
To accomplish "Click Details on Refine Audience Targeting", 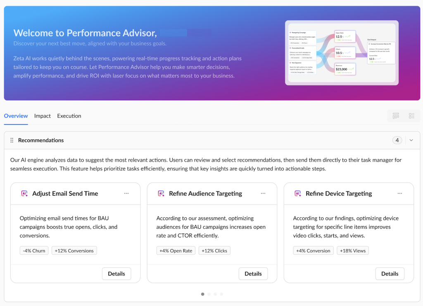I will point(253,273).
